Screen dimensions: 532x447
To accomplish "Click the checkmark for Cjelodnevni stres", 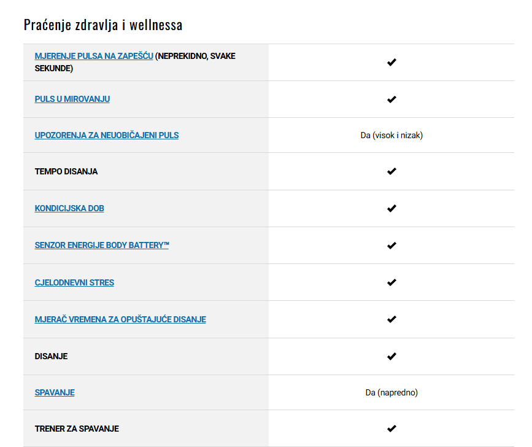I will tap(391, 282).
